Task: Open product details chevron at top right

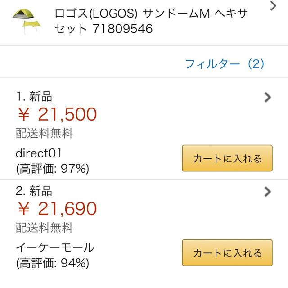Action: tap(273, 6)
